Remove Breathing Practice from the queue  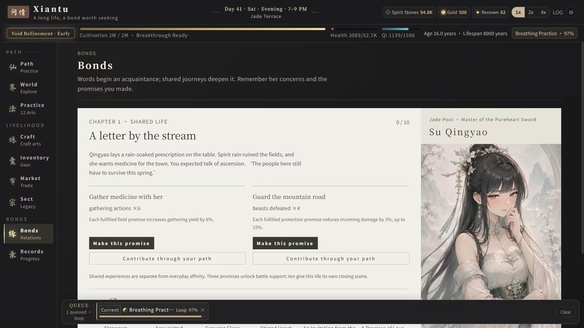pos(203,310)
